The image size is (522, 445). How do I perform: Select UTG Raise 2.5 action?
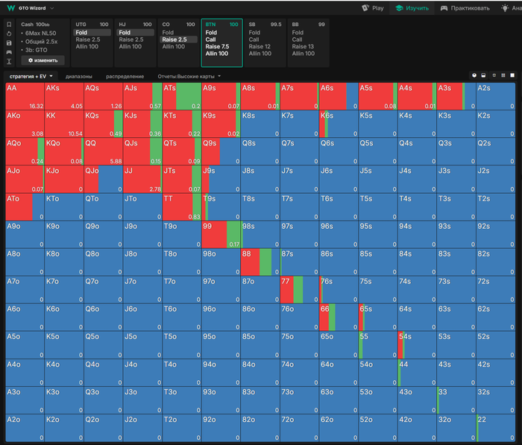coord(88,40)
